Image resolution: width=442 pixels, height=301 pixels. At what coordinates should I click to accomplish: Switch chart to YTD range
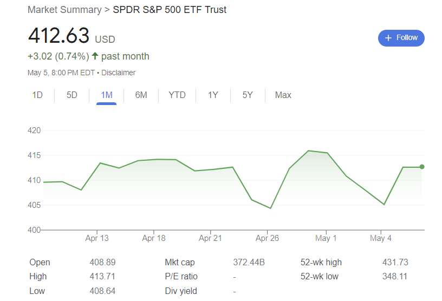(177, 95)
